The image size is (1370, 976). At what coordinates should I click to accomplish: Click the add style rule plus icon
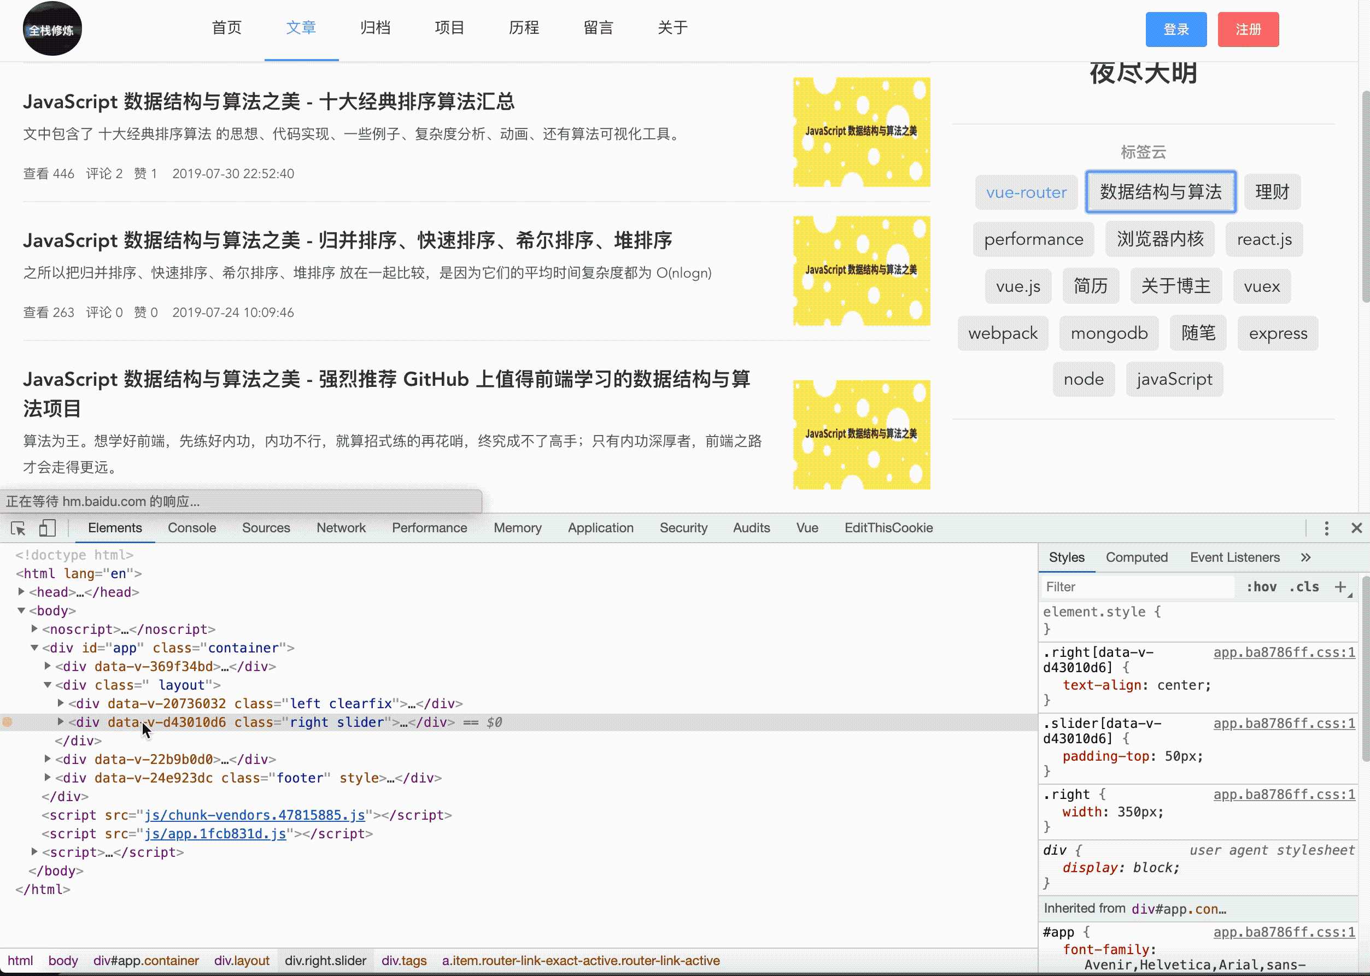click(1340, 586)
